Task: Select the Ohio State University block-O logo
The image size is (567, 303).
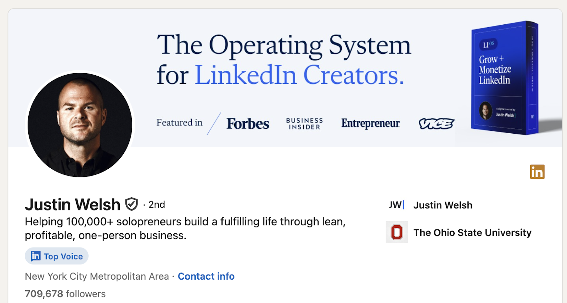Action: pyautogui.click(x=396, y=232)
